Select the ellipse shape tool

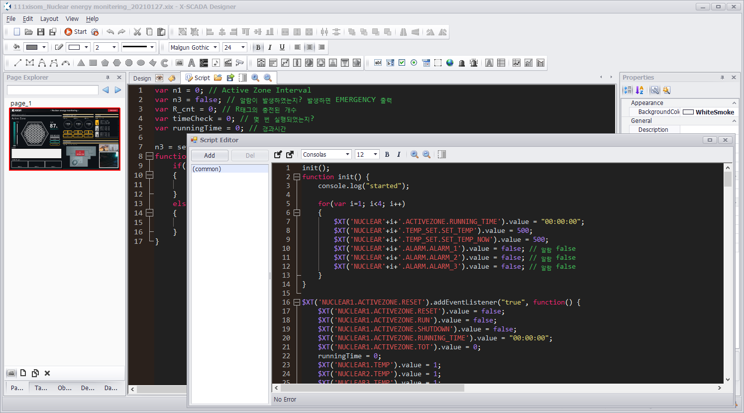point(141,63)
